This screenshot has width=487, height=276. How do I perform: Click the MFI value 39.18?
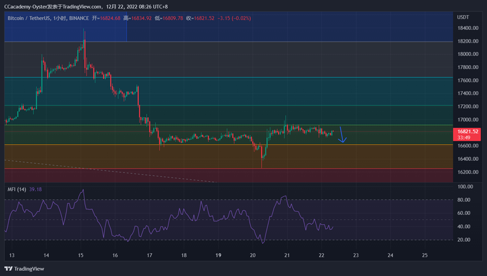pyautogui.click(x=35, y=189)
